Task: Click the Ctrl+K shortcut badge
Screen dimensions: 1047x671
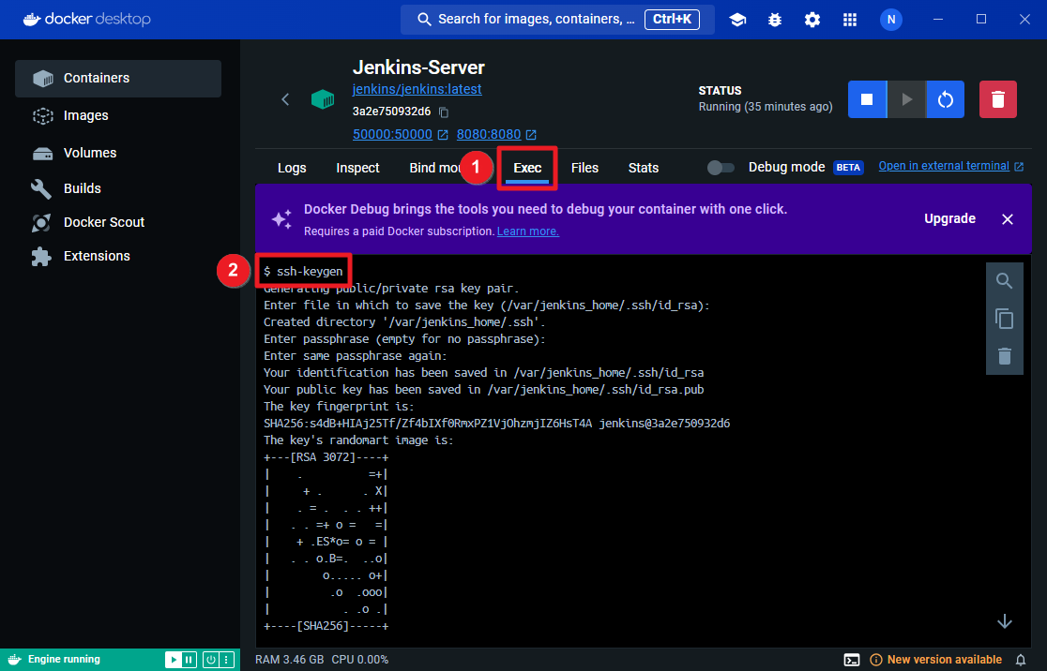Action: pos(672,20)
